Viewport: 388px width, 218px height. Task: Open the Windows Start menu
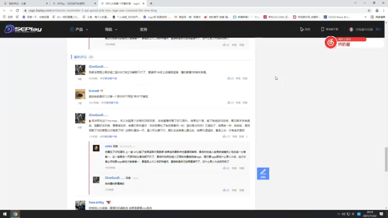pyautogui.click(x=5, y=214)
